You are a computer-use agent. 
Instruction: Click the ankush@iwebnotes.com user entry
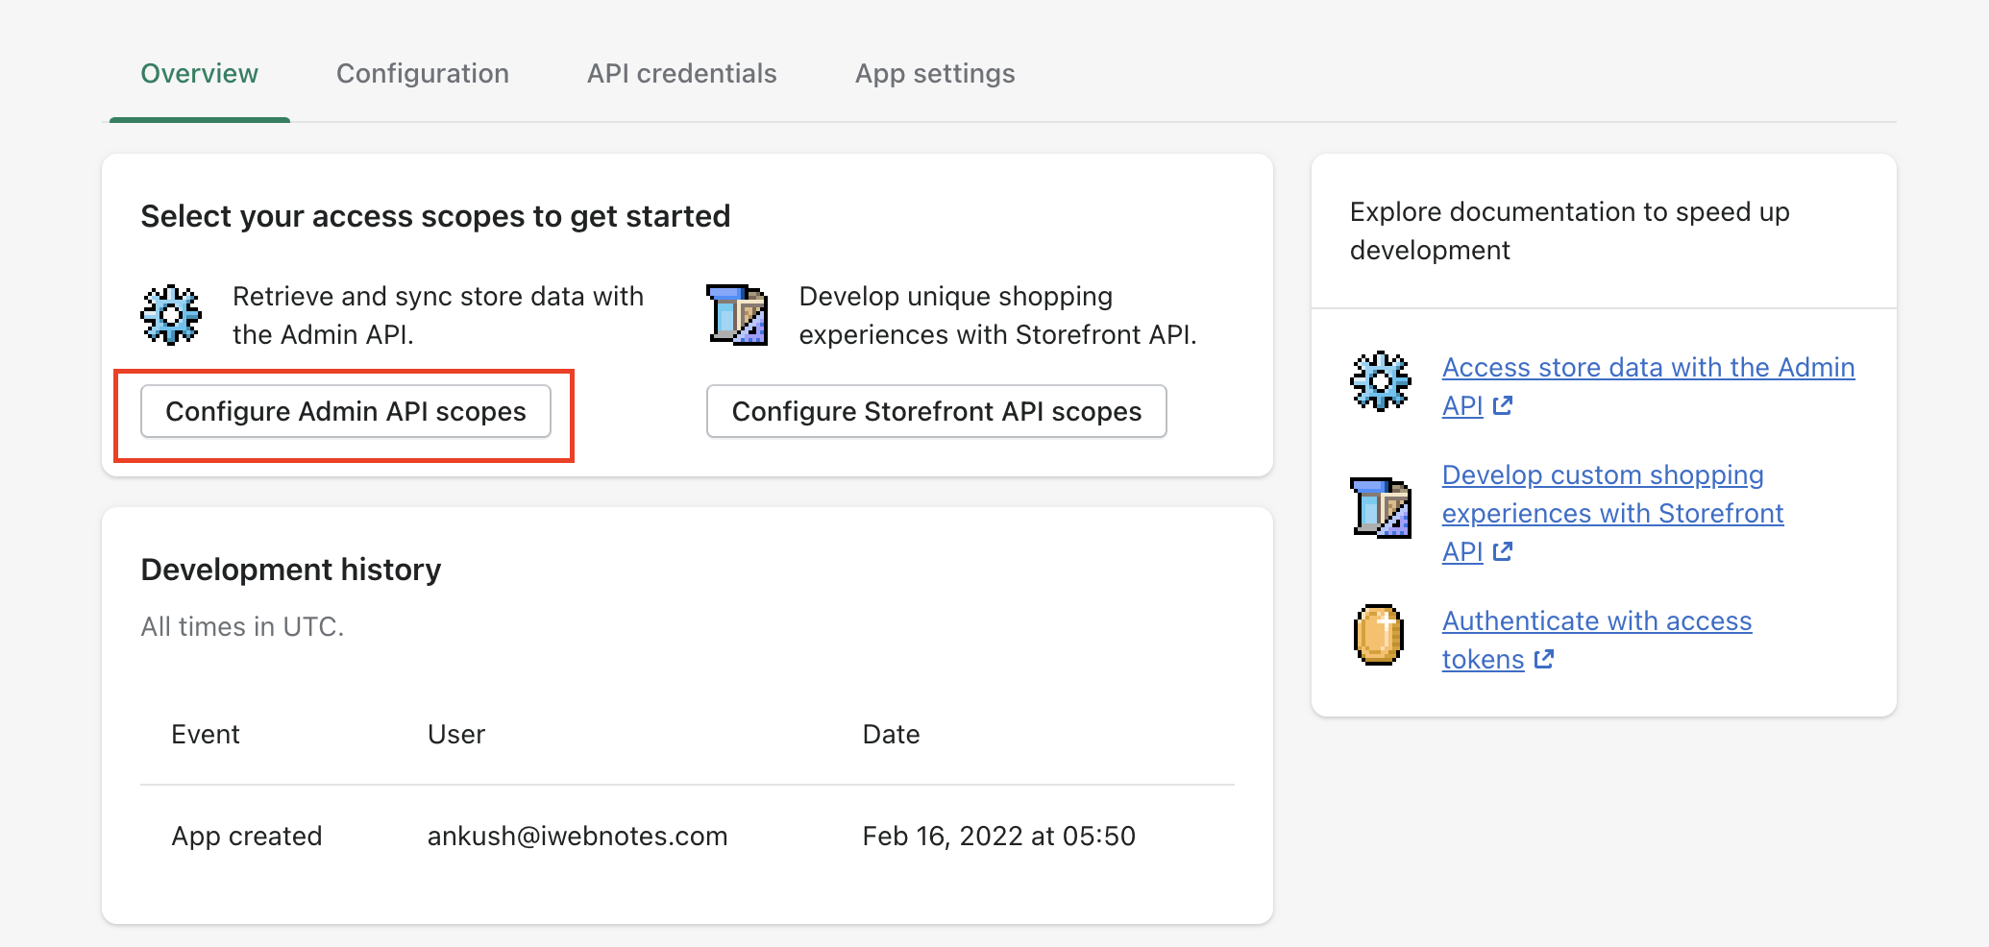tap(577, 837)
